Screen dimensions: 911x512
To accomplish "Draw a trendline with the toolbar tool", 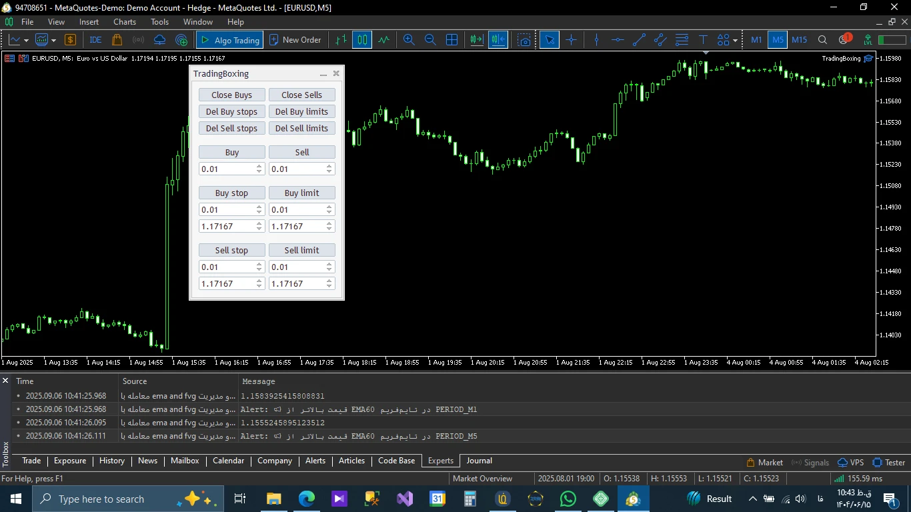I will [639, 40].
